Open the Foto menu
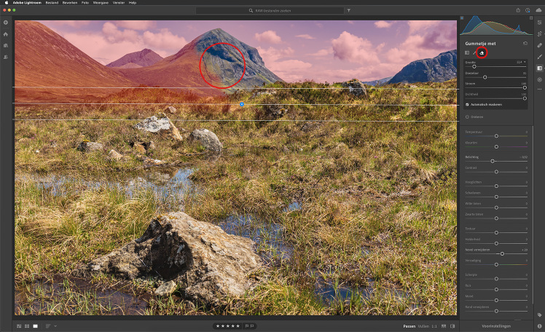Screen dimensions: 545x332 [85, 2]
